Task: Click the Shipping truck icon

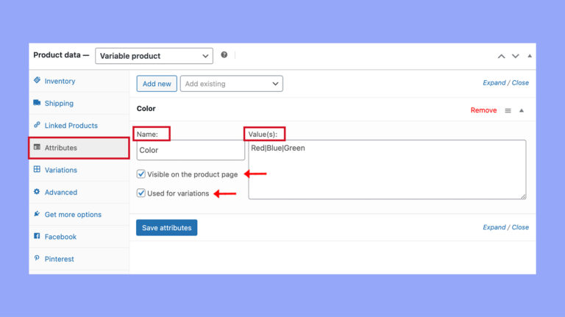Action: pyautogui.click(x=37, y=103)
